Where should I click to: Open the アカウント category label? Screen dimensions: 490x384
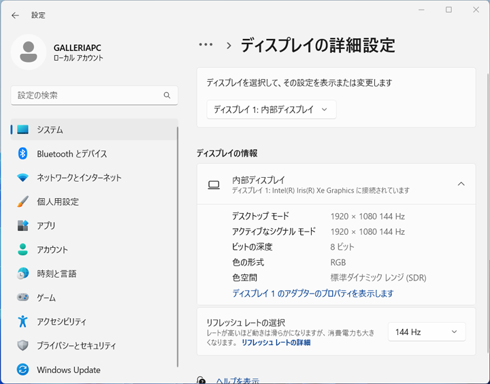click(x=52, y=250)
